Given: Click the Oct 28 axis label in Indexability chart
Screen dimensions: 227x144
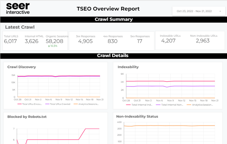Looking at the screenshot, I should (x=126, y=100).
